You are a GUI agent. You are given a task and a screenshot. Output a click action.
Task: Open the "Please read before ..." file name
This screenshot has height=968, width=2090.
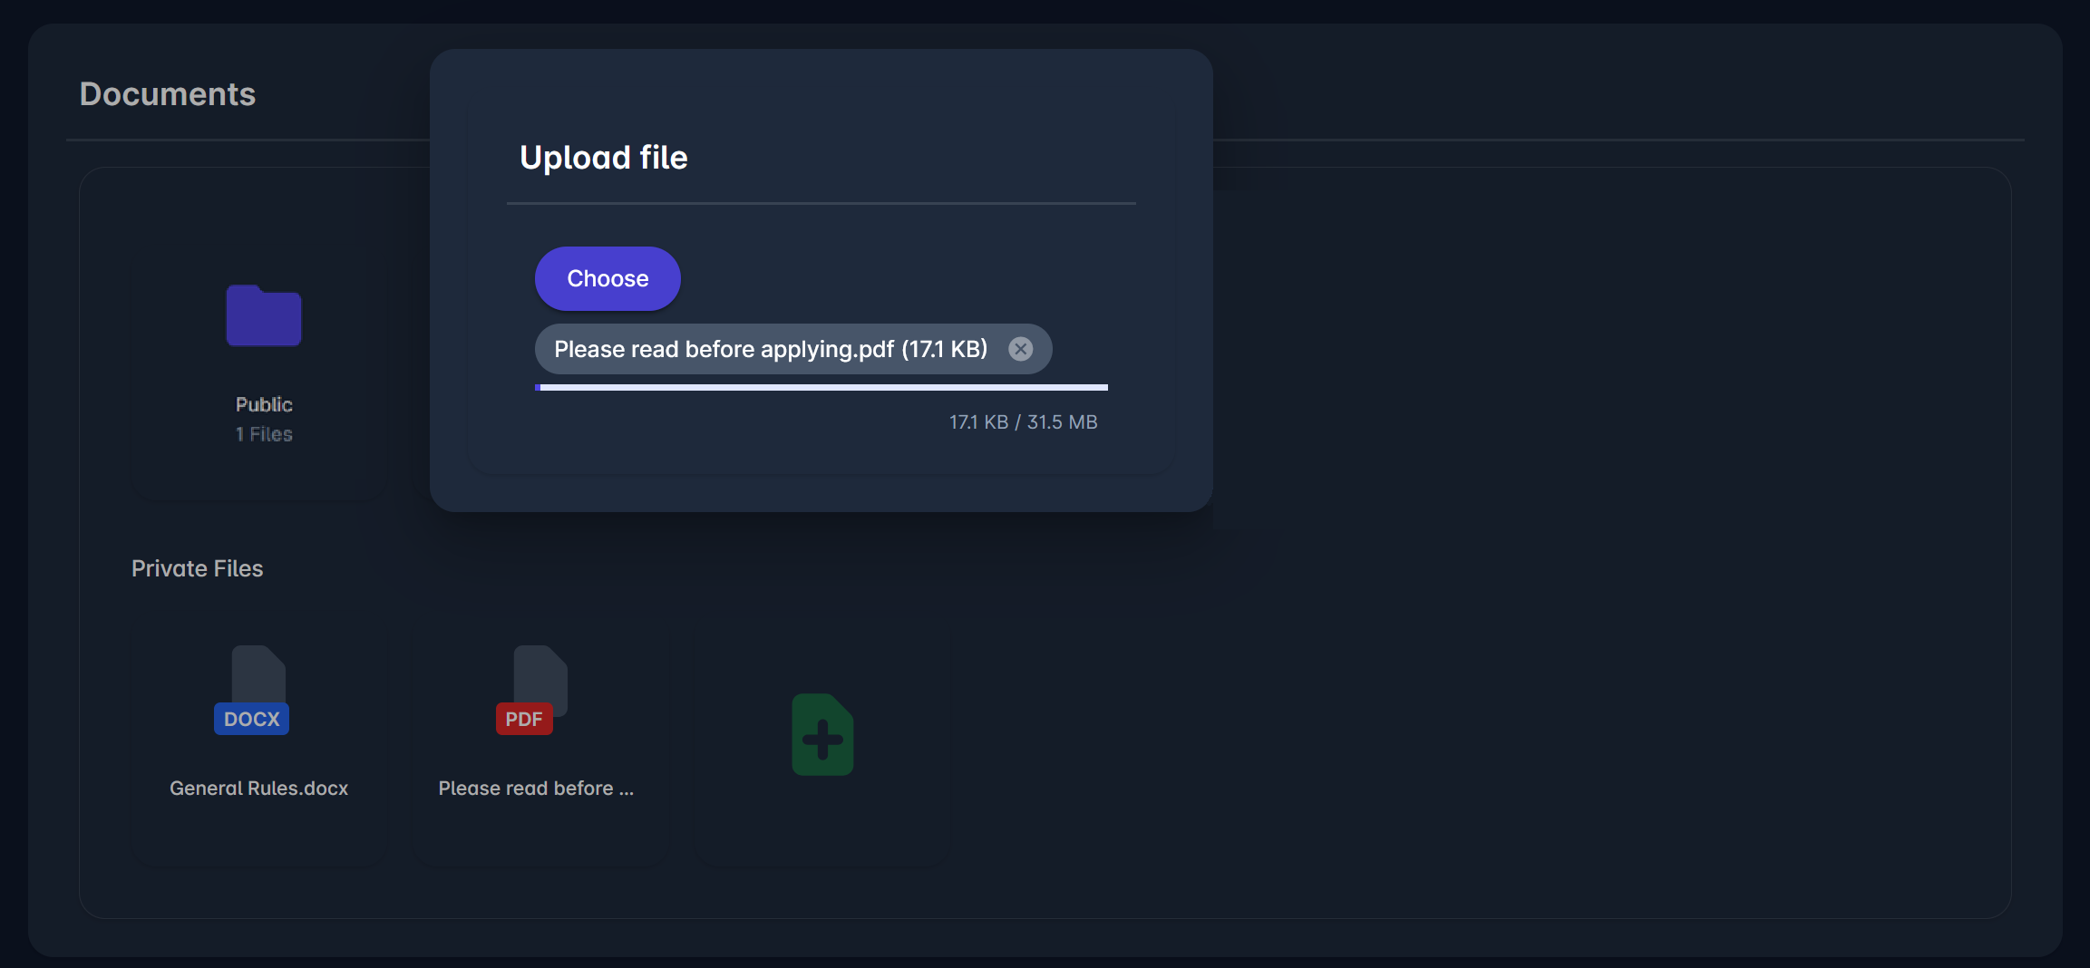[536, 789]
